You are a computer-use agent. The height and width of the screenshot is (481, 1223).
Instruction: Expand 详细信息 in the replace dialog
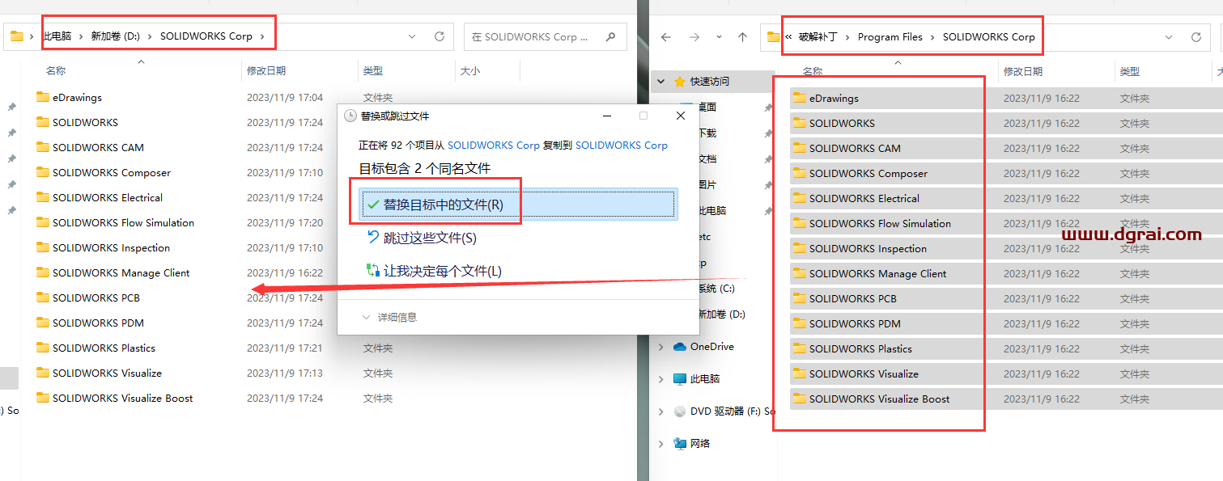click(389, 318)
